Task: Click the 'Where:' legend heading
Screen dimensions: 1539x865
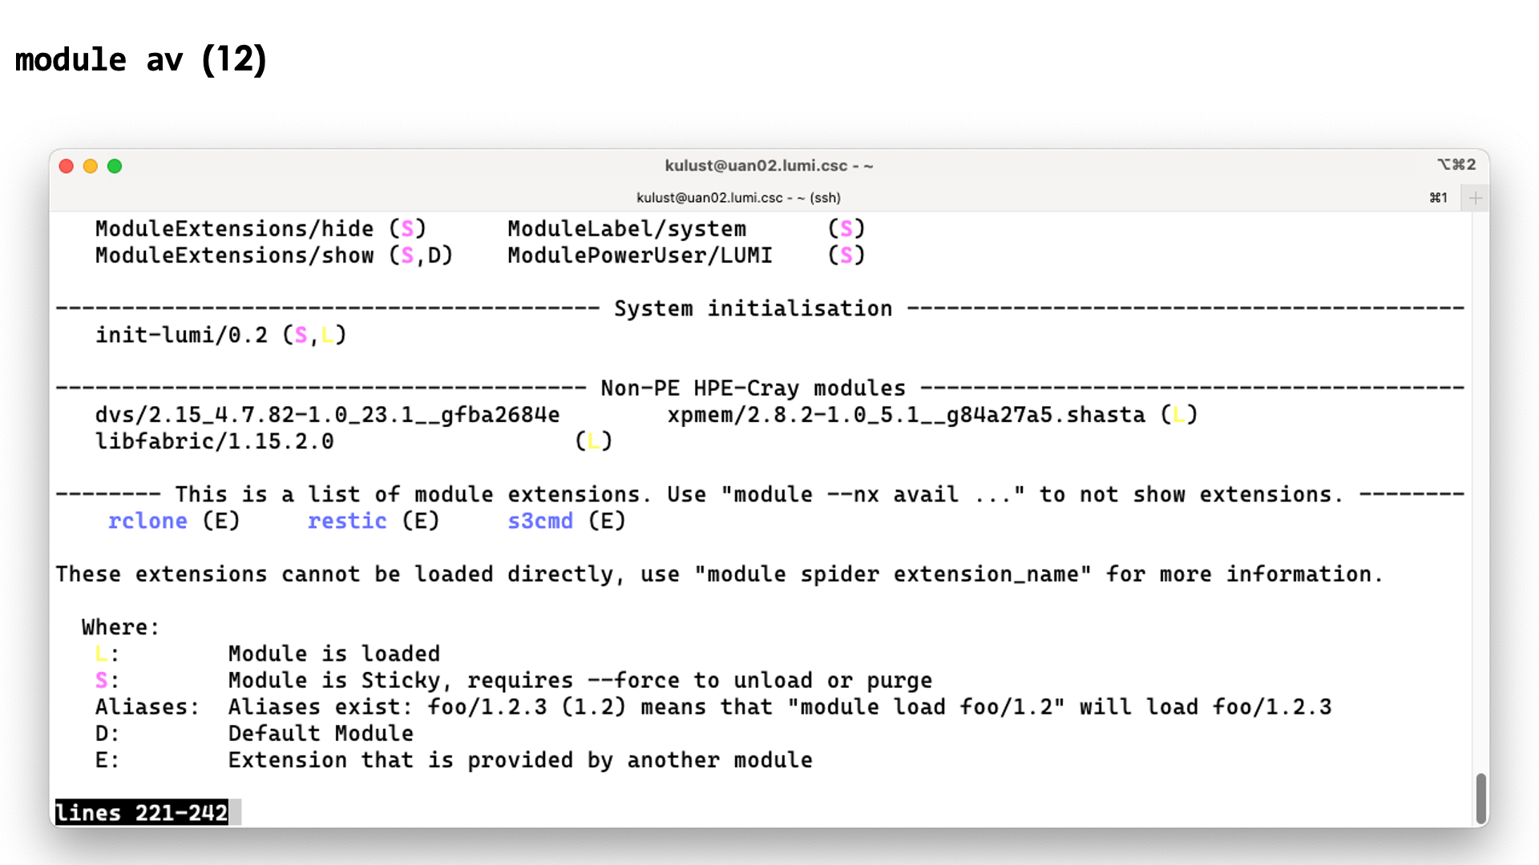Action: pos(121,627)
